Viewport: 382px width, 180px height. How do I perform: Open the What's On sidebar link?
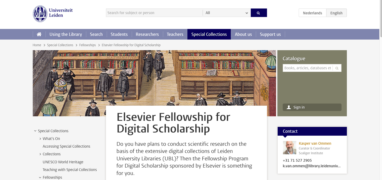coord(51,139)
